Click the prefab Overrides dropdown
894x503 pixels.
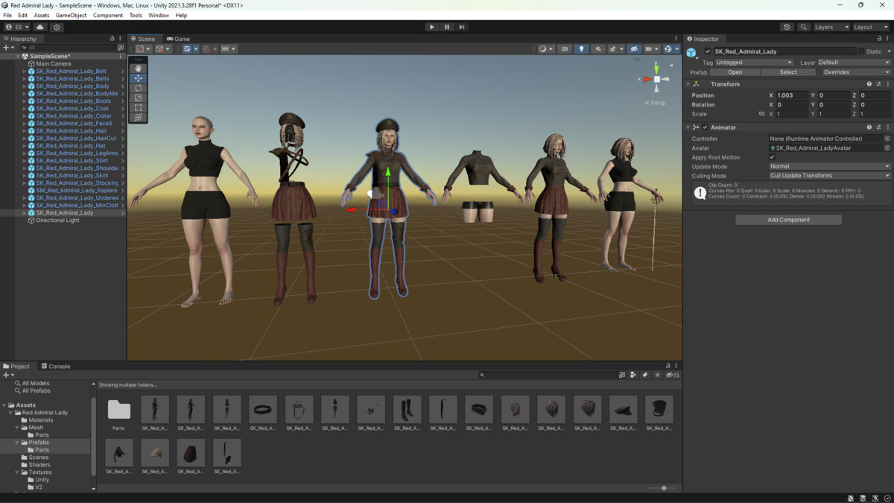pyautogui.click(x=856, y=72)
